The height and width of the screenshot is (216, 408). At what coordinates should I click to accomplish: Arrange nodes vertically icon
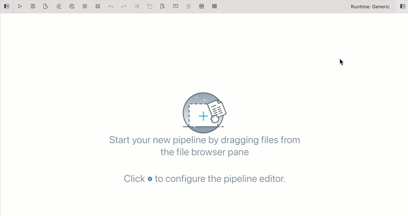tap(214, 6)
